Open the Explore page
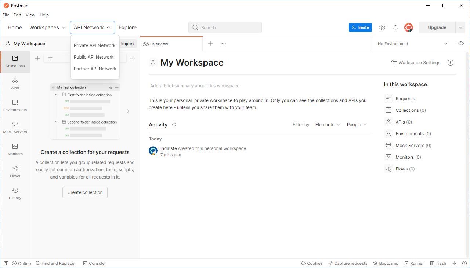 click(127, 27)
